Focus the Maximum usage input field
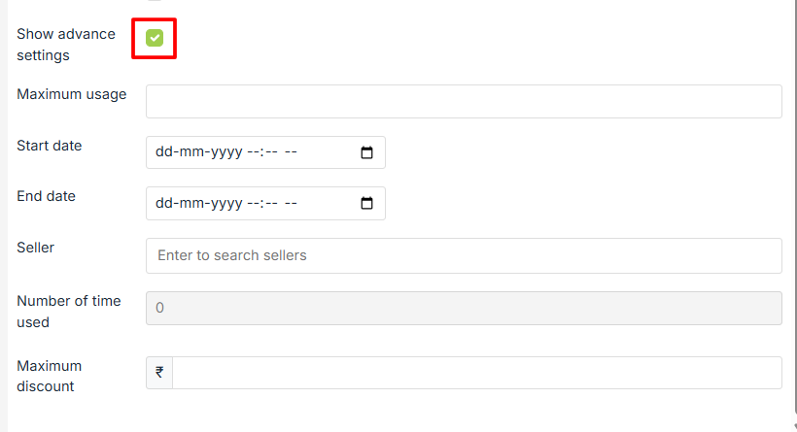797x432 pixels. (464, 101)
